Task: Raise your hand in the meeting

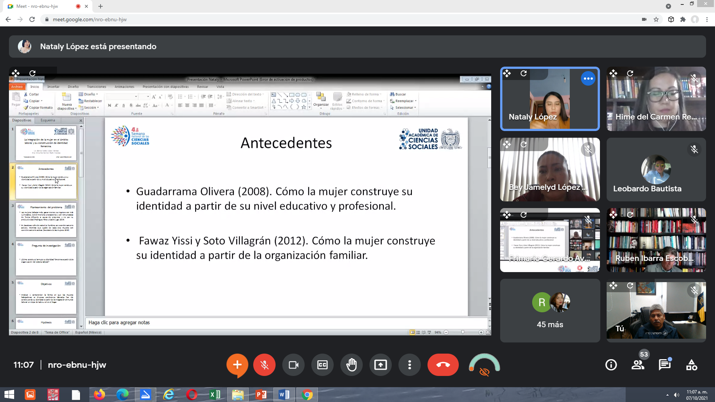Action: pos(352,365)
